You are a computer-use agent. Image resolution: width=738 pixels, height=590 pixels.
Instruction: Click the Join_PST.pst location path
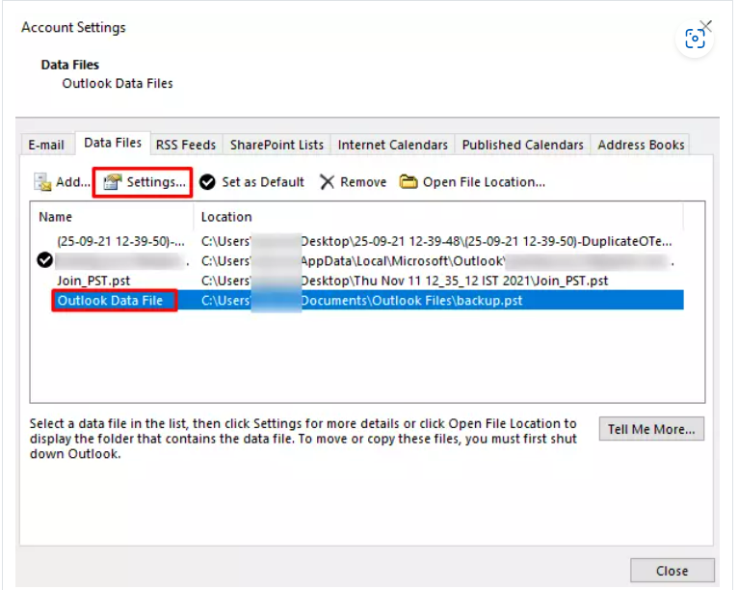405,281
